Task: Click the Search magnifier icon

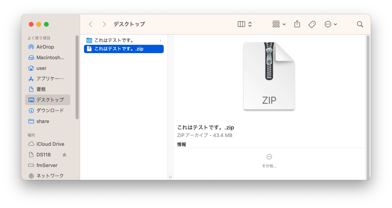Action: tap(360, 24)
